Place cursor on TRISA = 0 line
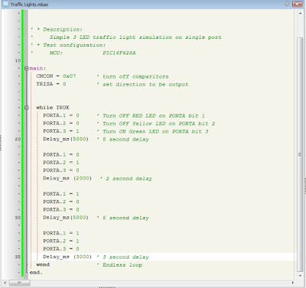The width and height of the screenshot is (306, 288). coord(51,84)
